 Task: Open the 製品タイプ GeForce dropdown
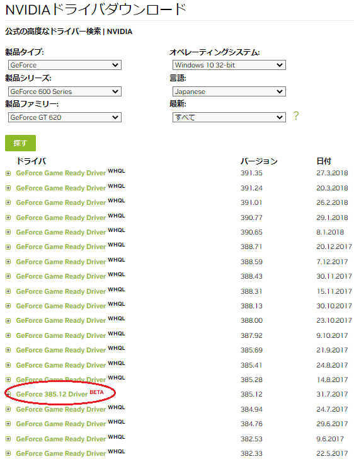65,65
